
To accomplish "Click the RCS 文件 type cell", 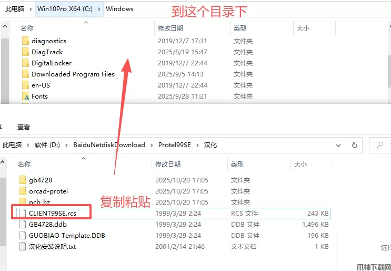I will click(244, 214).
